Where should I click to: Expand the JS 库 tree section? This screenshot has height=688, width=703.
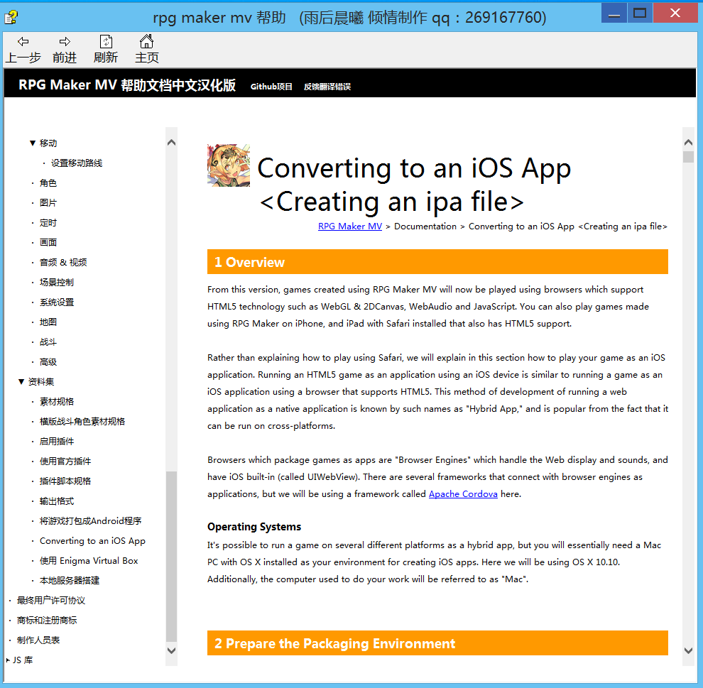tap(8, 660)
